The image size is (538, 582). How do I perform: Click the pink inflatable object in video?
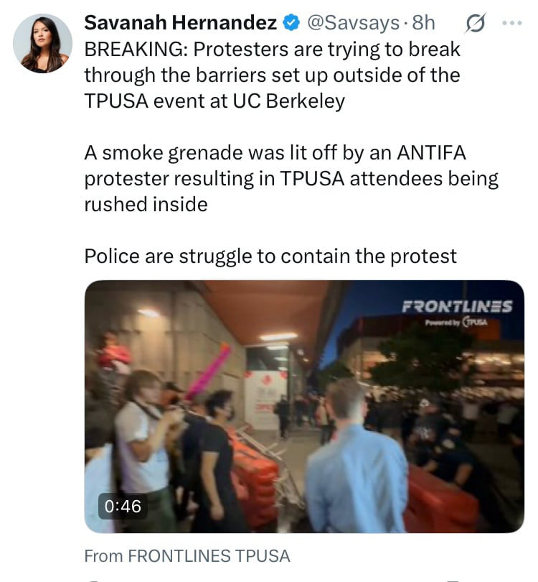point(209,371)
